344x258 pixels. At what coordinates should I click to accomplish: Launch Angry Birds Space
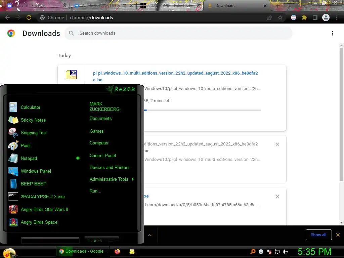pyautogui.click(x=39, y=222)
